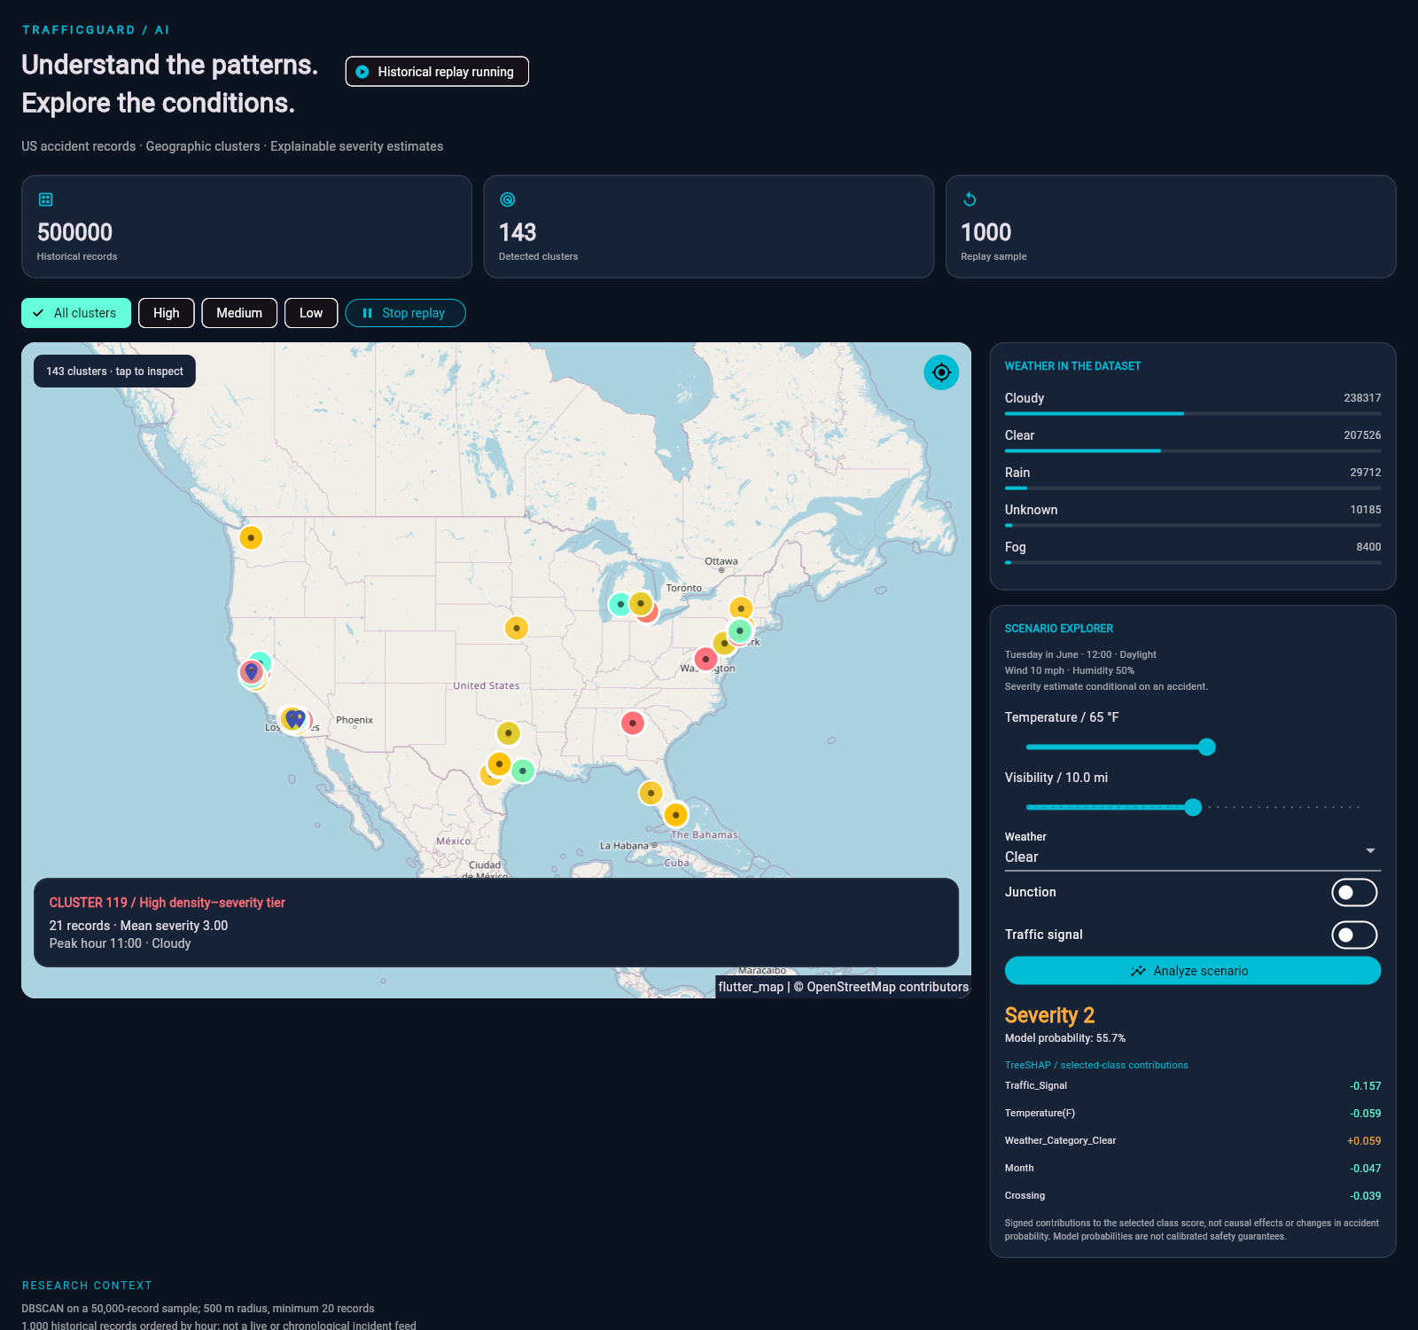Image resolution: width=1418 pixels, height=1330 pixels.
Task: Select the red cluster marker near Washington
Action: click(705, 659)
